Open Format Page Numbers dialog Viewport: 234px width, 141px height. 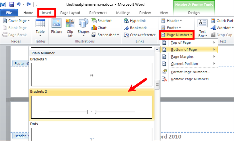point(189,72)
